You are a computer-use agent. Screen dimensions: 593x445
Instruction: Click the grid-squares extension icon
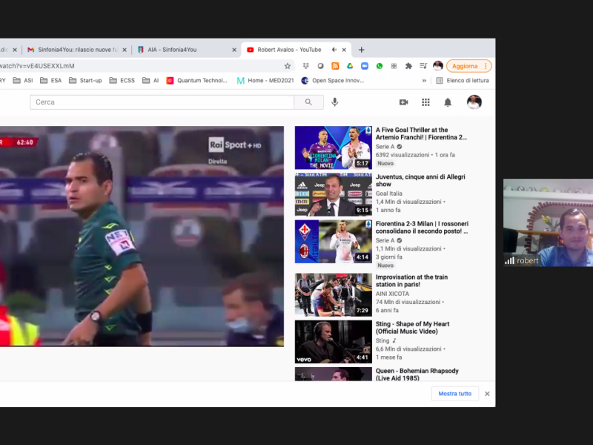click(394, 66)
